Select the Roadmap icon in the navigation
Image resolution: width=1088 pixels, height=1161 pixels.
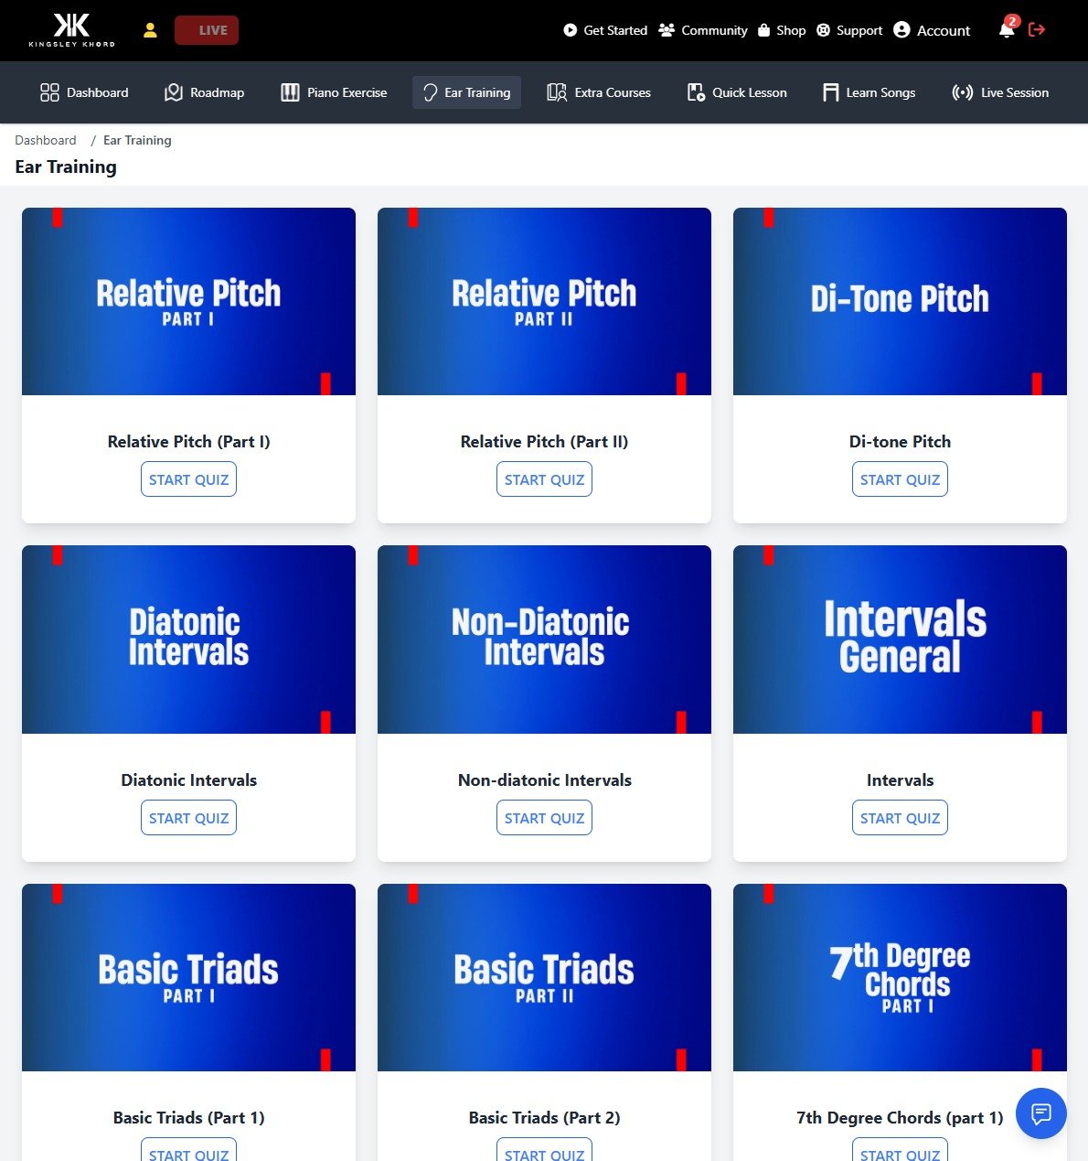point(171,91)
